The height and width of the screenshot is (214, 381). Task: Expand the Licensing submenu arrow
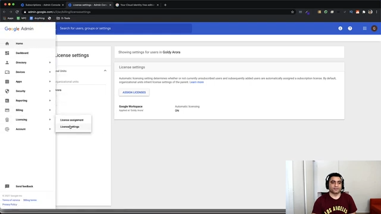pyautogui.click(x=50, y=119)
